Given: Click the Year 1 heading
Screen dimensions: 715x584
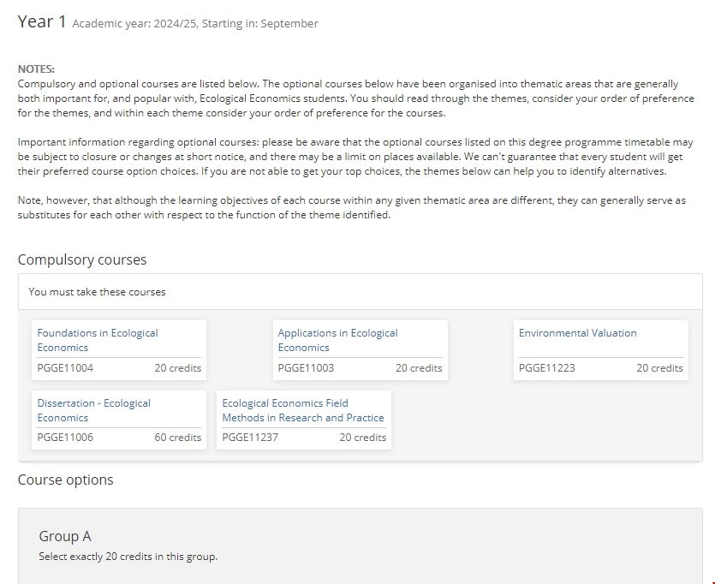Looking at the screenshot, I should click(x=41, y=22).
